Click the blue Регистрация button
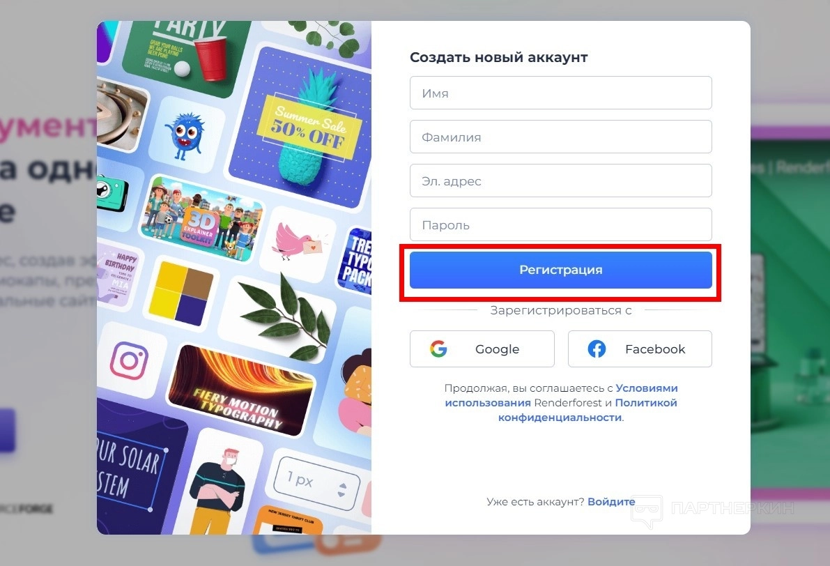Screen dimensions: 830x566 (x=560, y=270)
